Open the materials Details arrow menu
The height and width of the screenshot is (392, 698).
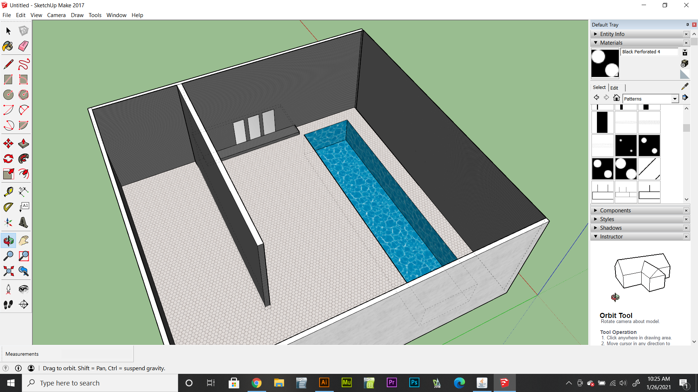click(x=685, y=97)
